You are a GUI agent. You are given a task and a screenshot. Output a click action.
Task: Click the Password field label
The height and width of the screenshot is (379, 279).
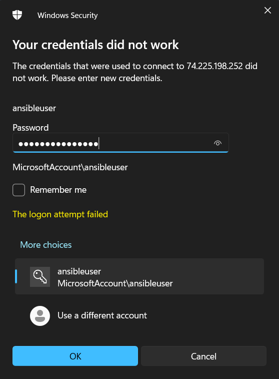tap(30, 128)
